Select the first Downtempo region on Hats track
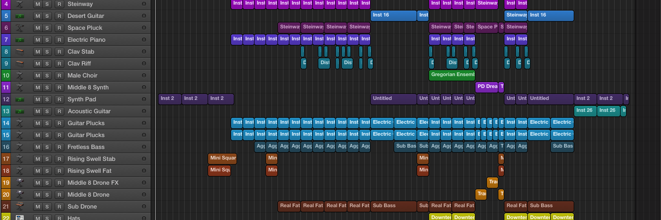The image size is (661, 220). [441, 217]
